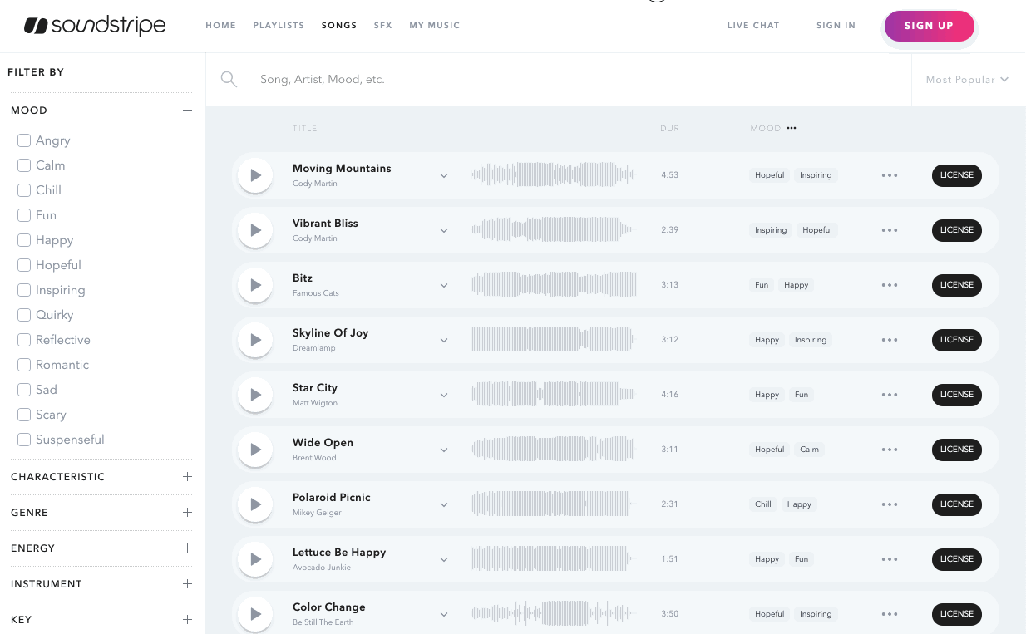Image resolution: width=1026 pixels, height=634 pixels.
Task: Open extra mood columns via the ellipsis icon
Action: click(x=791, y=128)
